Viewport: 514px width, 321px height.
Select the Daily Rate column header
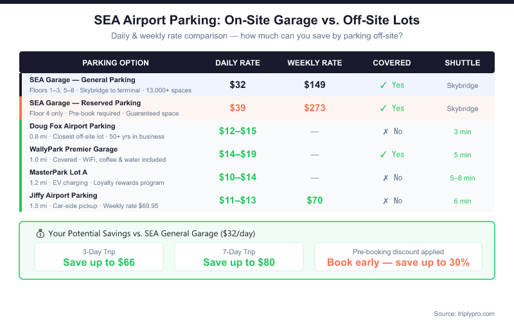click(238, 63)
